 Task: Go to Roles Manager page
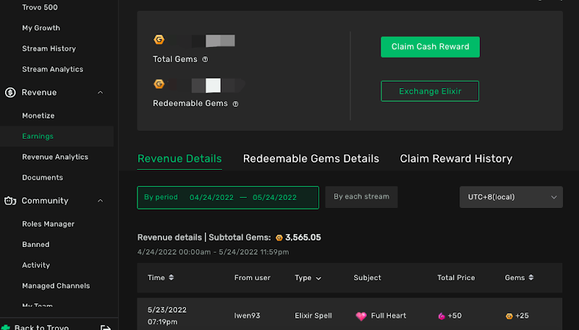(x=48, y=224)
